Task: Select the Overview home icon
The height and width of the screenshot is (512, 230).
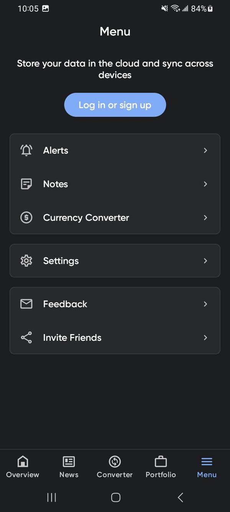Action: (22, 461)
